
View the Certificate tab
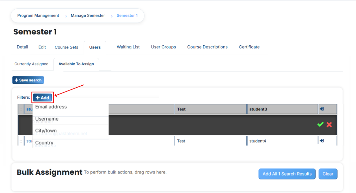249,47
